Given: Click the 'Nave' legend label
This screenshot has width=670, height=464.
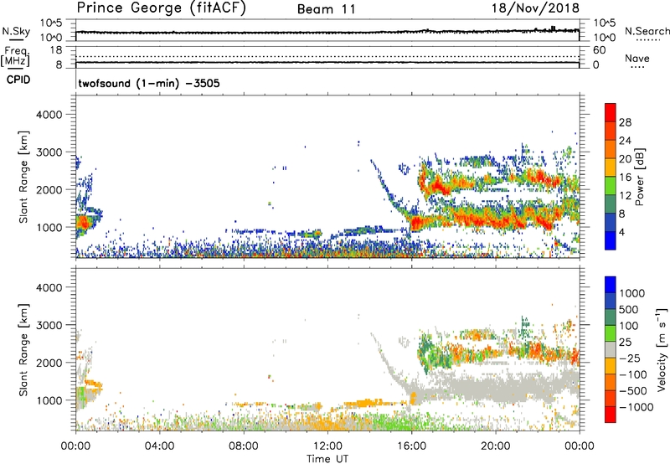Looking at the screenshot, I should (637, 58).
